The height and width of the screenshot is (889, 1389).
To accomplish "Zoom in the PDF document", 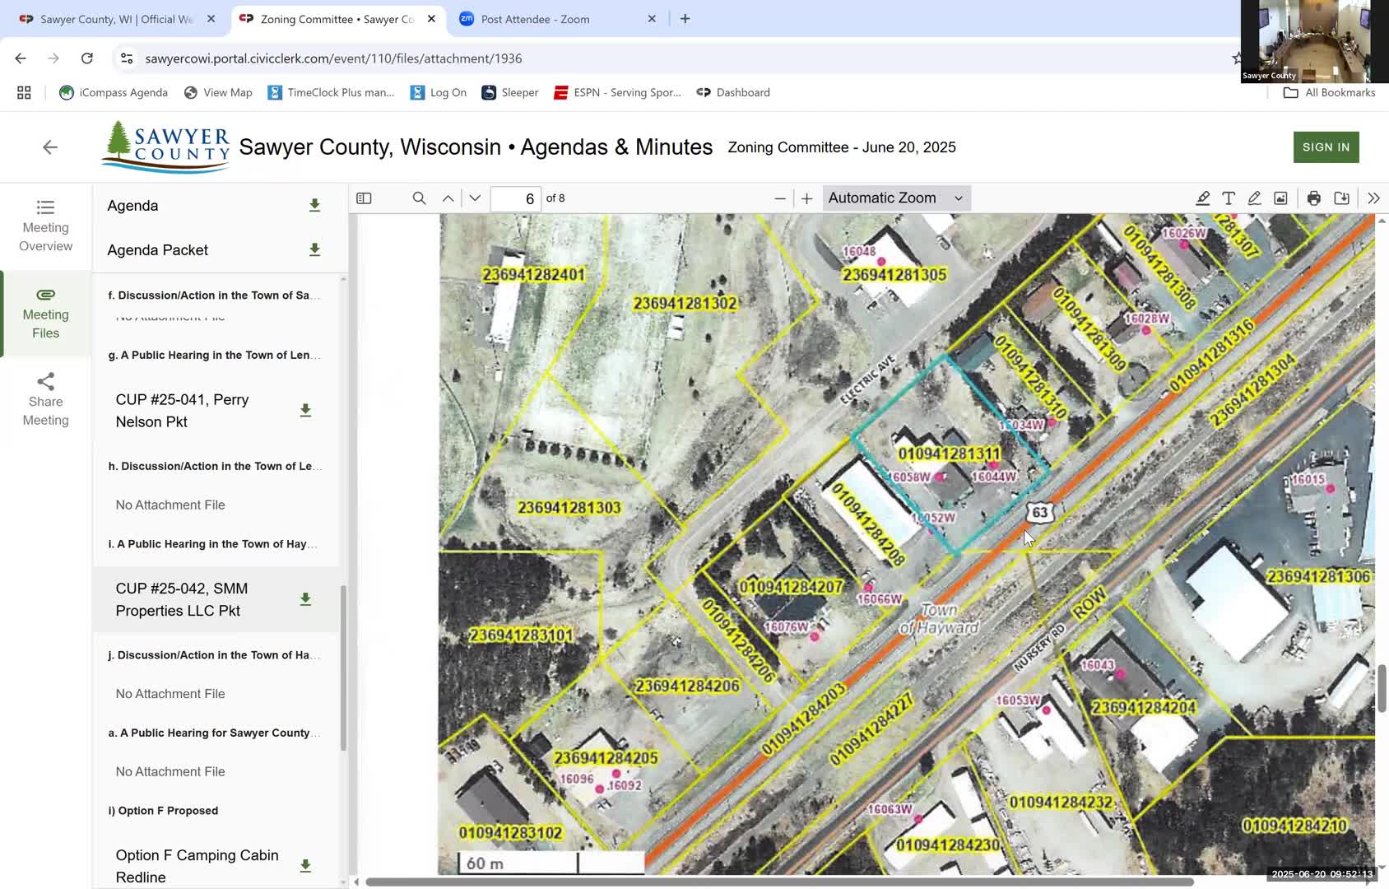I will 807,198.
